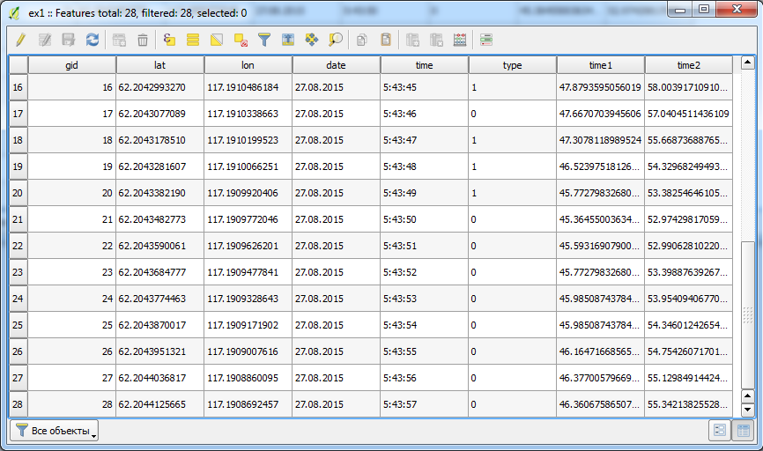This screenshot has width=763, height=451.
Task: Copy selected rows to clipboard
Action: (361, 40)
